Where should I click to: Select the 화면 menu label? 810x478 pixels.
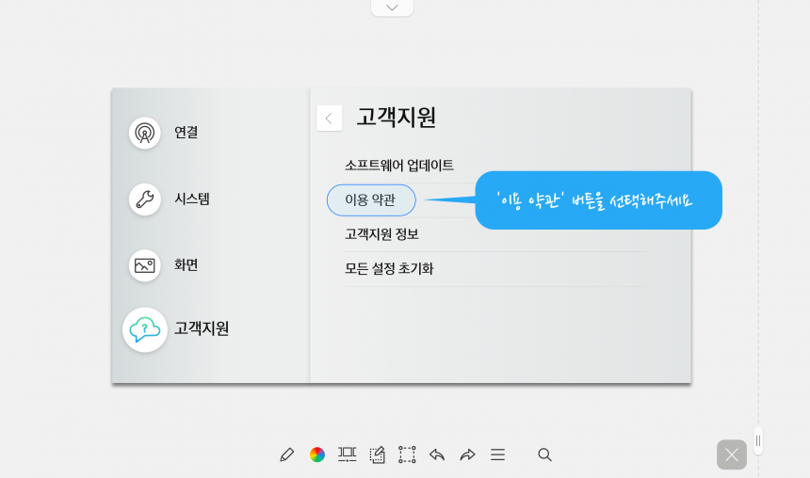coord(186,264)
